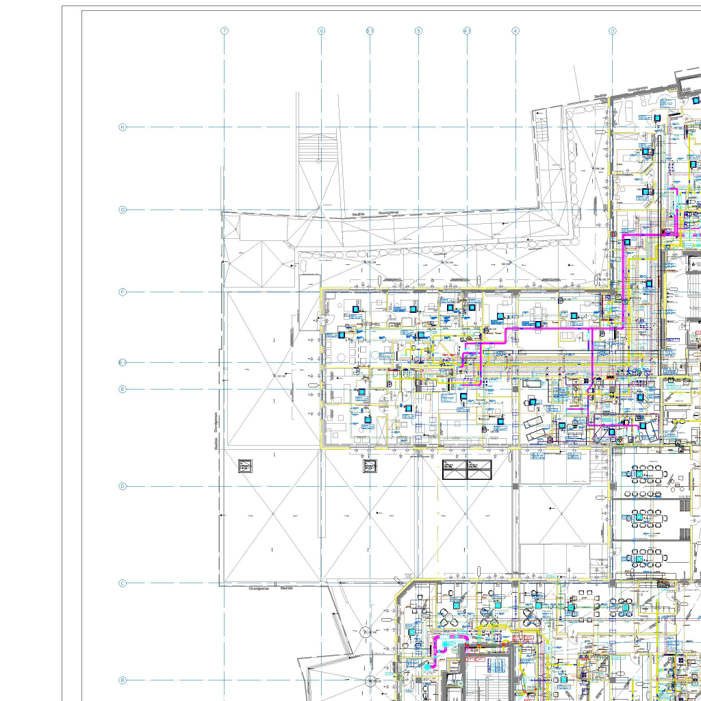Select grid bubble 6 at the top
The image size is (701, 701).
322,31
